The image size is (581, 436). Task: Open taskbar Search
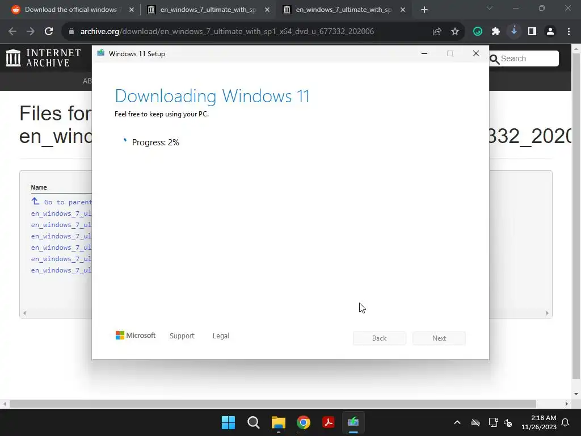(x=254, y=422)
